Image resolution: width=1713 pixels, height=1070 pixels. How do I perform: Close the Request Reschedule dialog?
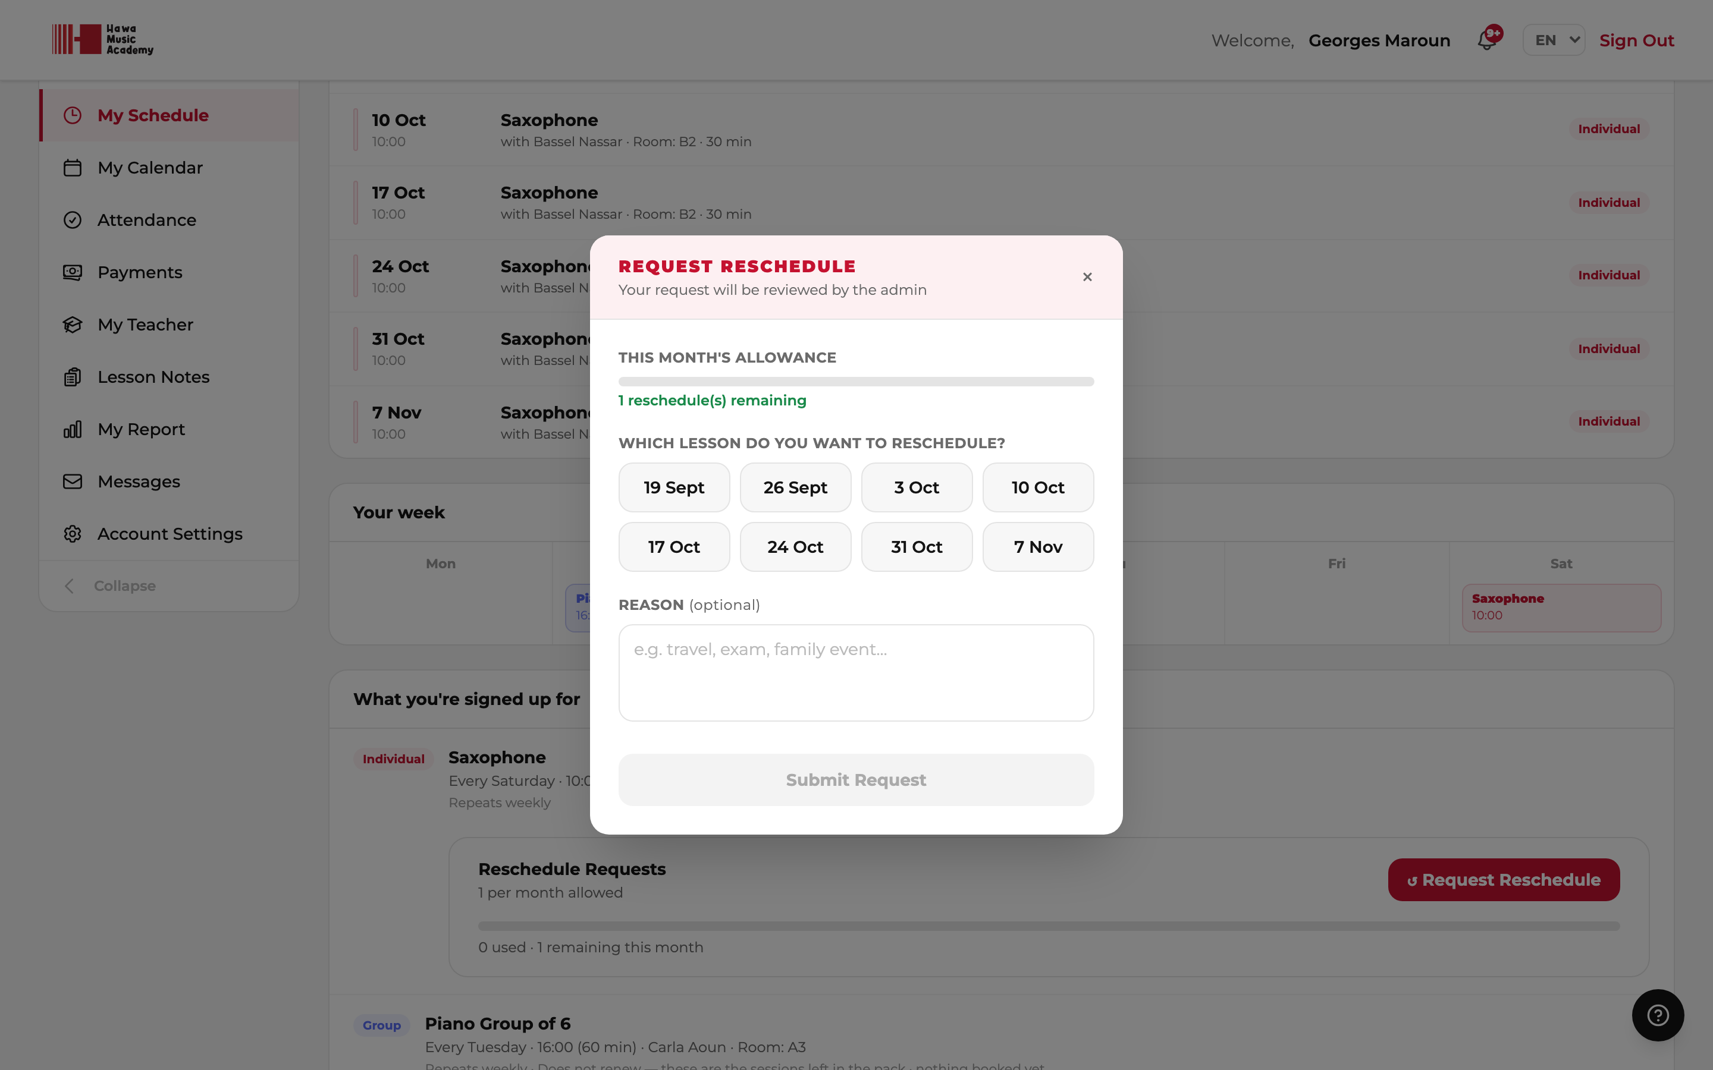coord(1087,276)
